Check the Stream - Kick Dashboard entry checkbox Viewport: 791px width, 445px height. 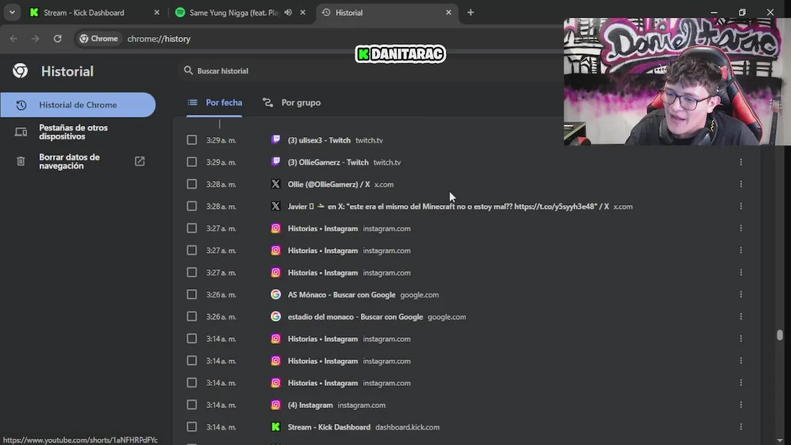tap(192, 427)
